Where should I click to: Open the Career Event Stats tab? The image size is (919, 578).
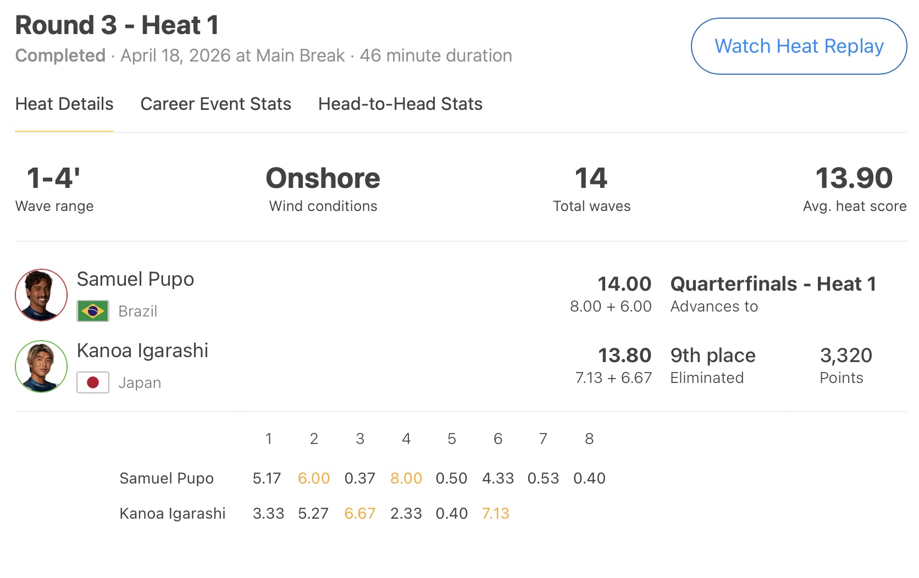215,104
